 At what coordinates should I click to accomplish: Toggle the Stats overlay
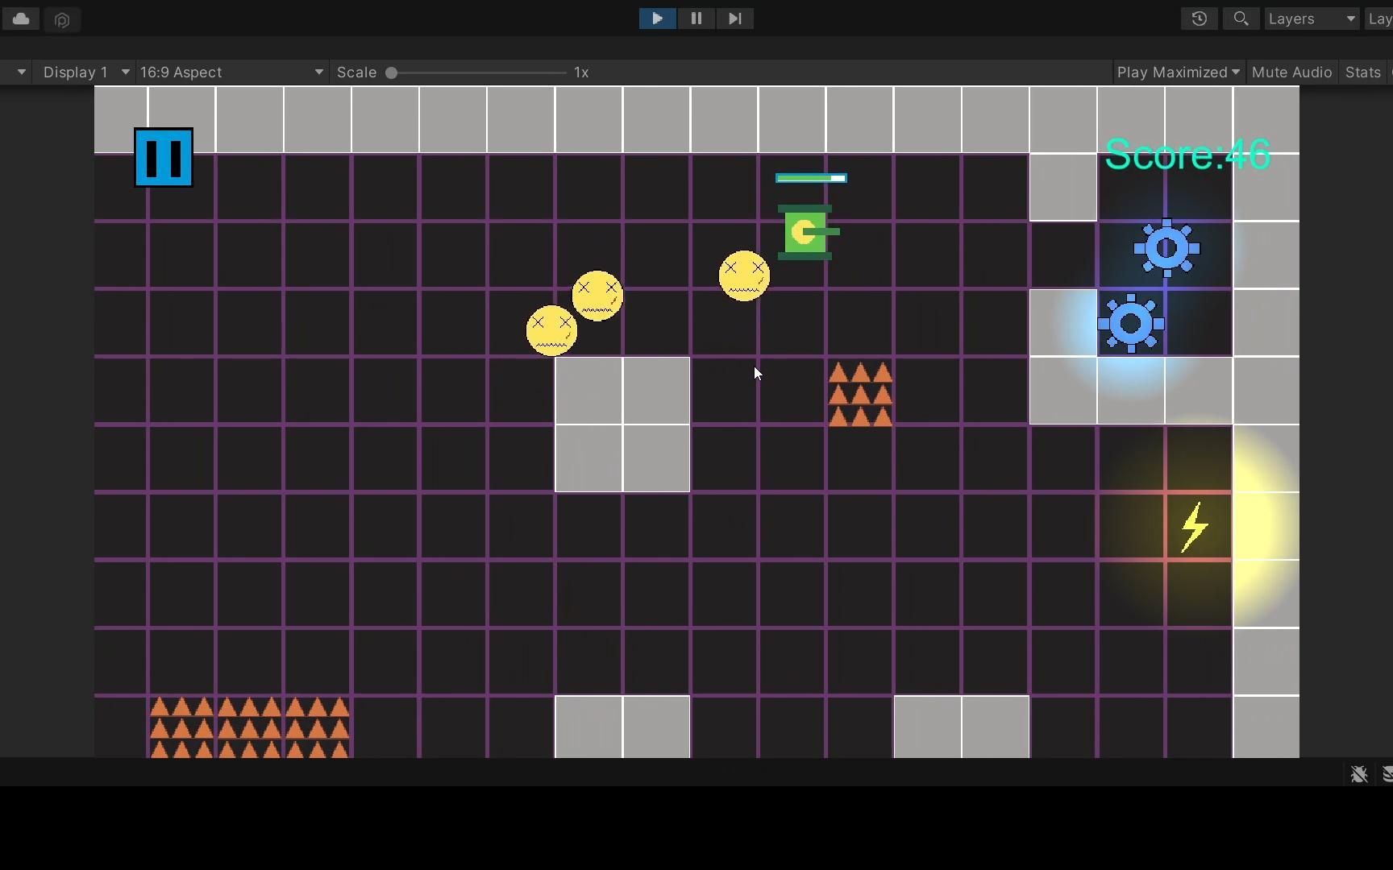[x=1362, y=72]
